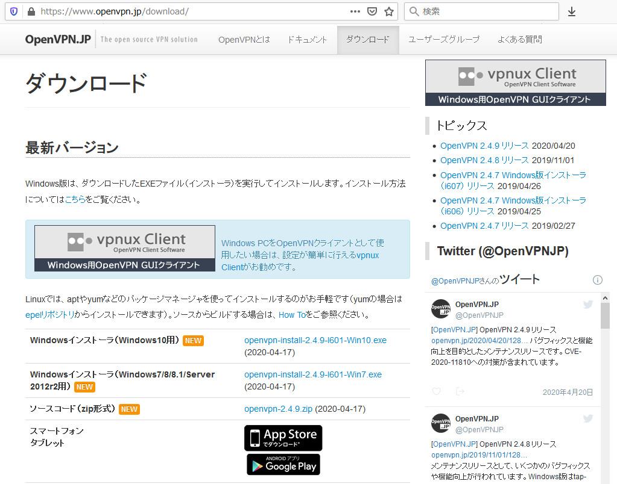Click OpenVPN.JP avatar on second tweet

point(441,423)
